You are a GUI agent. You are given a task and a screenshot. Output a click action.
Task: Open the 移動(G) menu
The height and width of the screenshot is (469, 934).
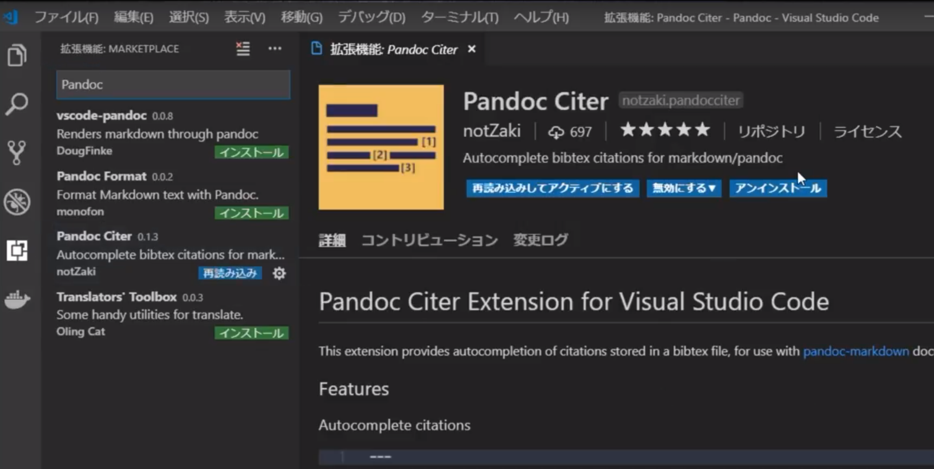(302, 17)
